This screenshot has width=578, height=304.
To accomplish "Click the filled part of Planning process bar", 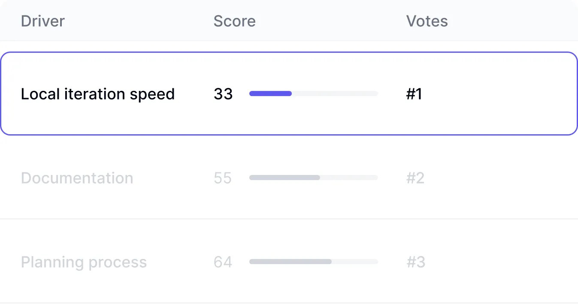I will point(291,262).
